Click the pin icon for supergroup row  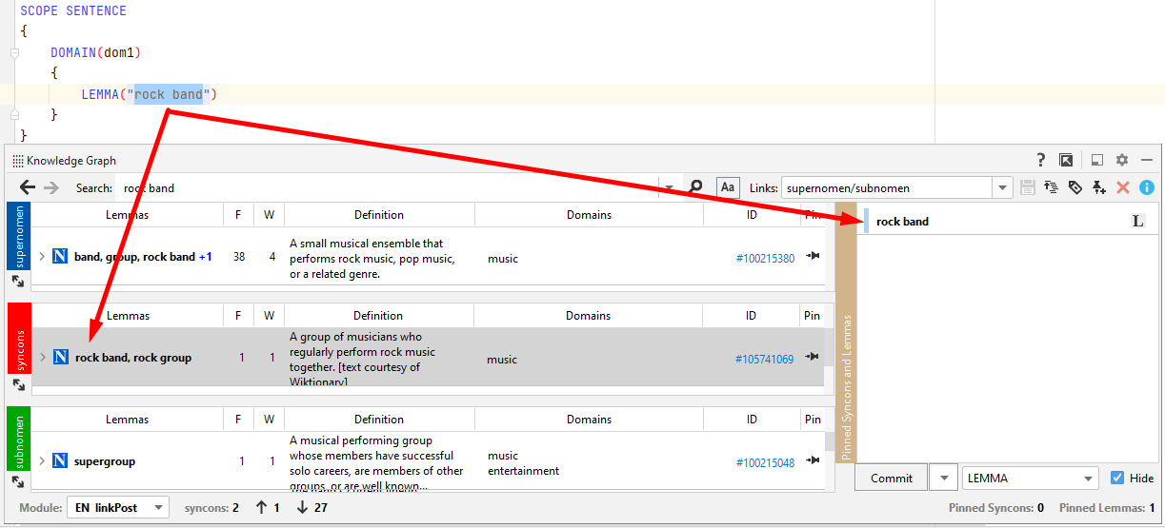(813, 461)
